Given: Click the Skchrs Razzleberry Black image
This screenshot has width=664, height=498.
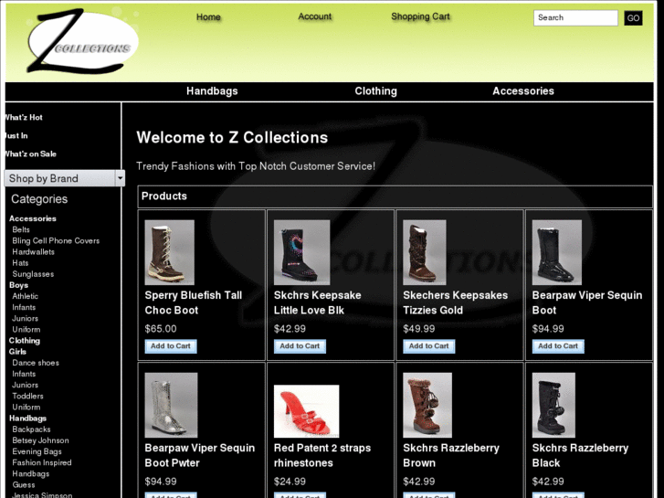Looking at the screenshot, I should pos(553,405).
